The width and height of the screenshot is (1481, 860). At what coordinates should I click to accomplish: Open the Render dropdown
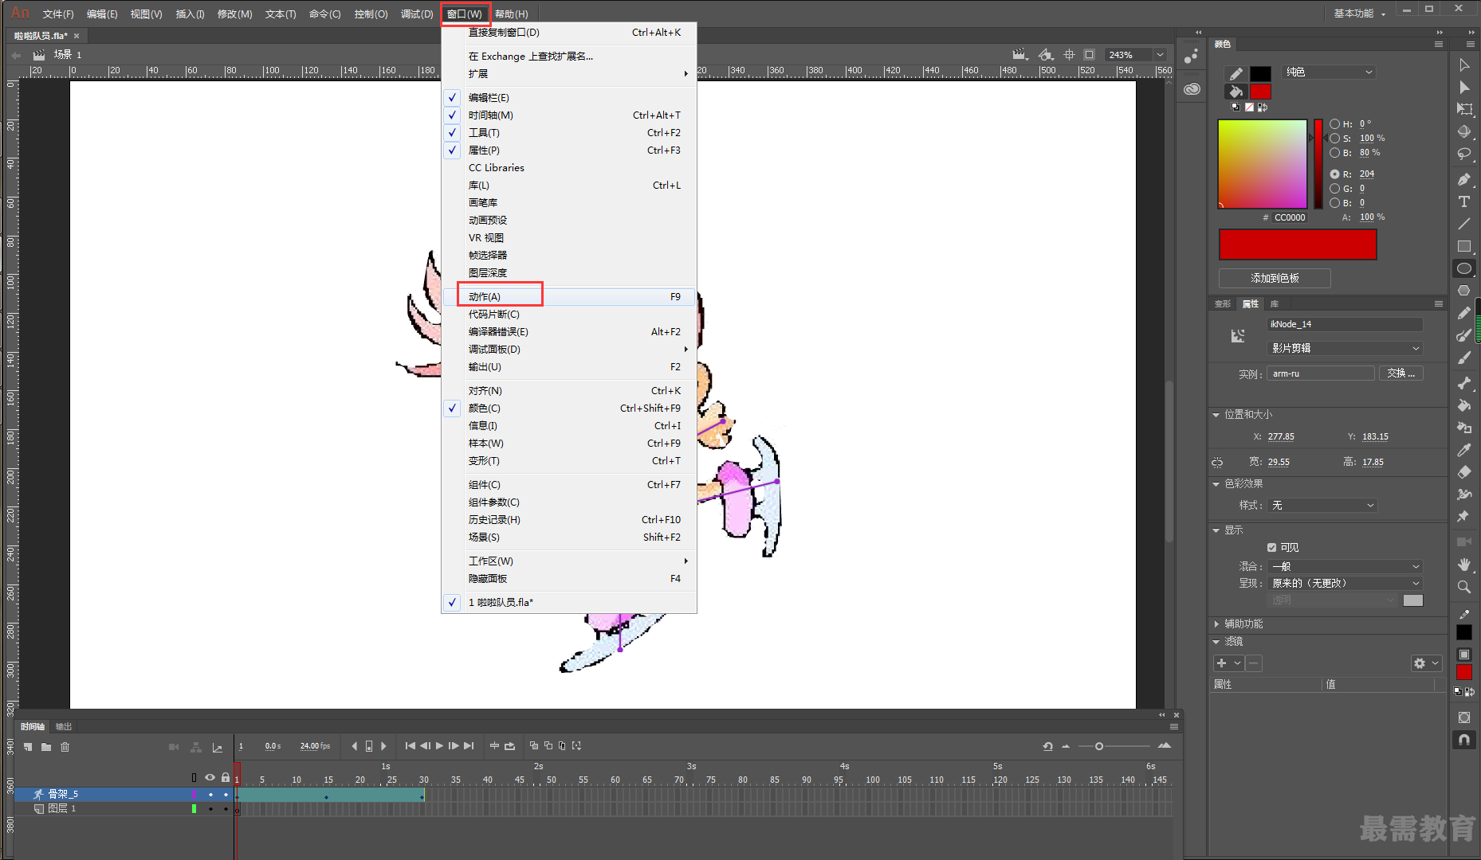coord(1345,583)
